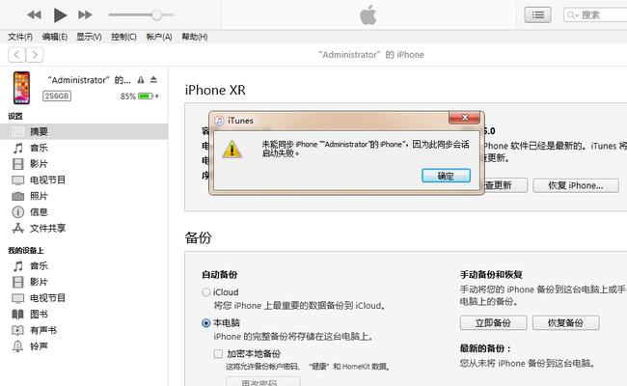
Task: Click the 恢复 iPhone... button
Action: [x=576, y=185]
